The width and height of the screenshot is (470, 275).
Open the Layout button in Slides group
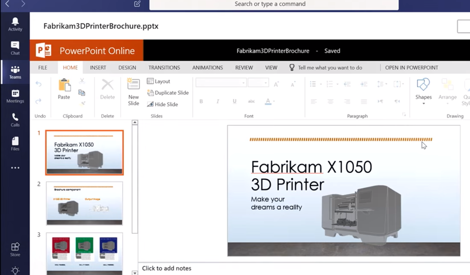pyautogui.click(x=159, y=81)
